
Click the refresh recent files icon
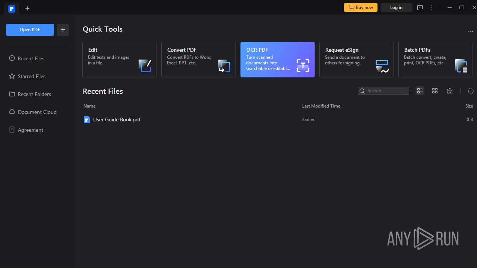point(471,91)
